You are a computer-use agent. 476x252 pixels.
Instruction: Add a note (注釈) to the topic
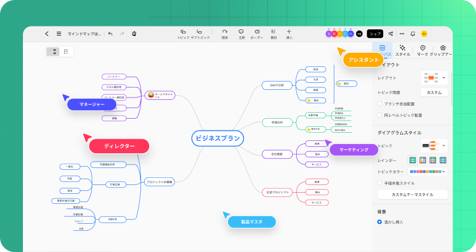tap(241, 33)
